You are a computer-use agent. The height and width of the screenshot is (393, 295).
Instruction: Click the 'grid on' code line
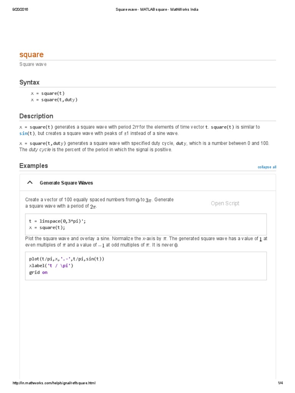38,272
